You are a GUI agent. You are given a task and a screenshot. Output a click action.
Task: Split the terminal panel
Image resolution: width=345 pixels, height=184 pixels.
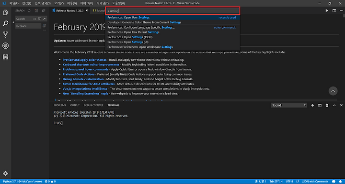click(x=320, y=105)
